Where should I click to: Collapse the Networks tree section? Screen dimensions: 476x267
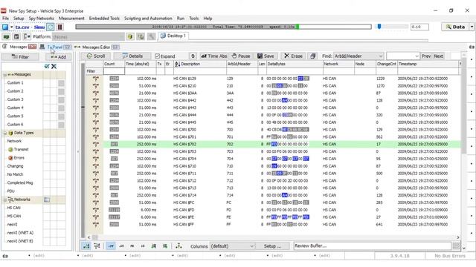point(5,200)
